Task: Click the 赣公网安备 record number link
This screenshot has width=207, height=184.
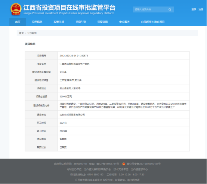Action: (x=143, y=164)
